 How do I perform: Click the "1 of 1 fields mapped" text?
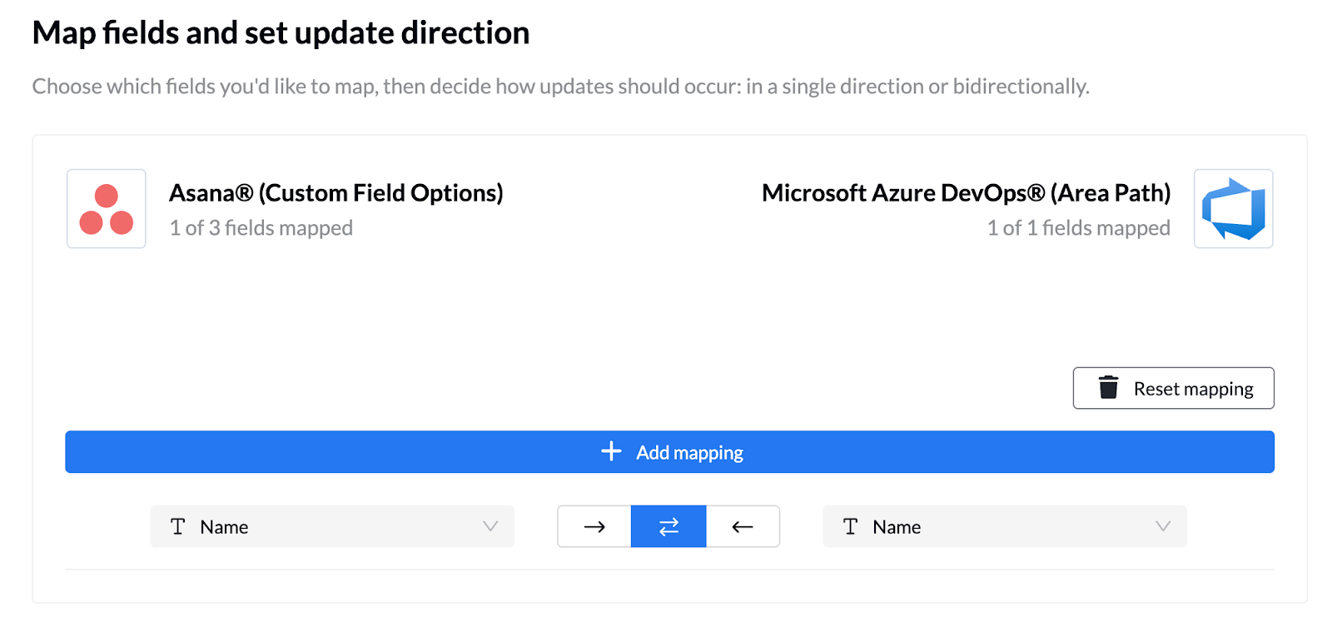coord(1078,228)
